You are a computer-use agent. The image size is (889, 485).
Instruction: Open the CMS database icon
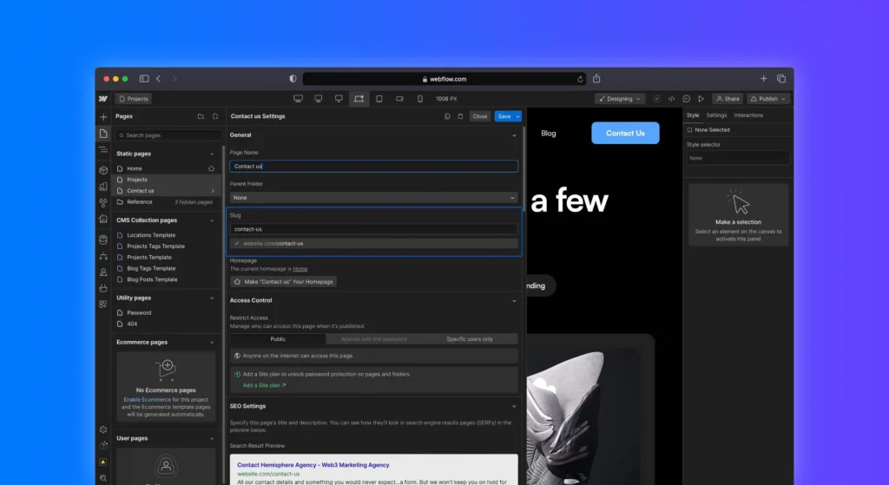coord(103,239)
